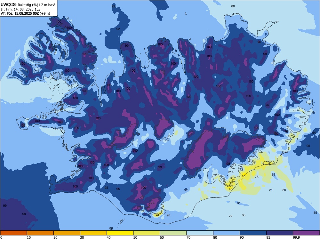
Task: Click the map value 84
Action: pos(274,174)
